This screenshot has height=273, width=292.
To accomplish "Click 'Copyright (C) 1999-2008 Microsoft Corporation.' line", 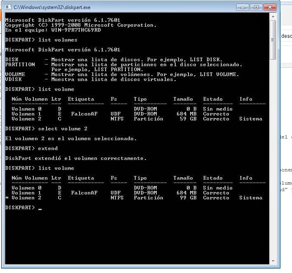I will point(81,25).
